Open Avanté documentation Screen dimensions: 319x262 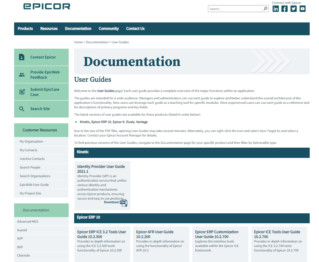click(22, 230)
